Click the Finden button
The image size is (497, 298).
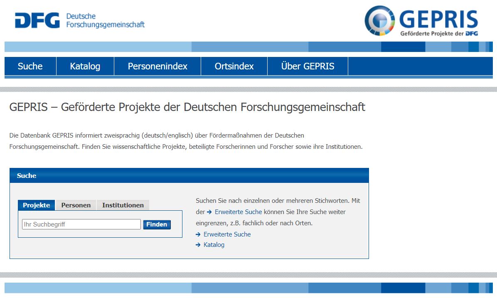pyautogui.click(x=157, y=224)
